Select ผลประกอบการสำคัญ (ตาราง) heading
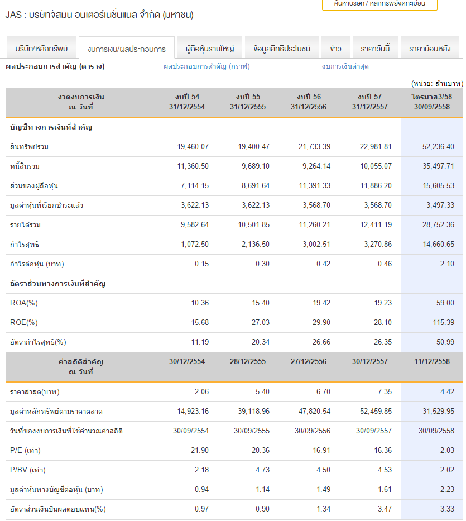This screenshot has width=466, height=521. [55, 66]
